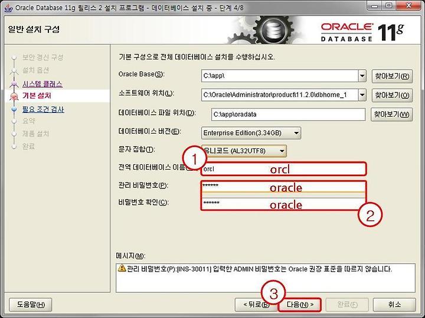The width and height of the screenshot is (425, 318).
Task: Focus the 비밀번호 확인(C) confirm field
Action: pos(283,204)
